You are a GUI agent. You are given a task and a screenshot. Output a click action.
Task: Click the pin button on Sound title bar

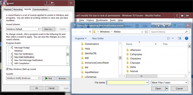click(52, 3)
